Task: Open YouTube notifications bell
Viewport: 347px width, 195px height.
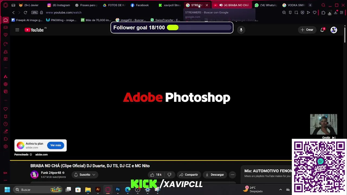Action: pyautogui.click(x=322, y=30)
